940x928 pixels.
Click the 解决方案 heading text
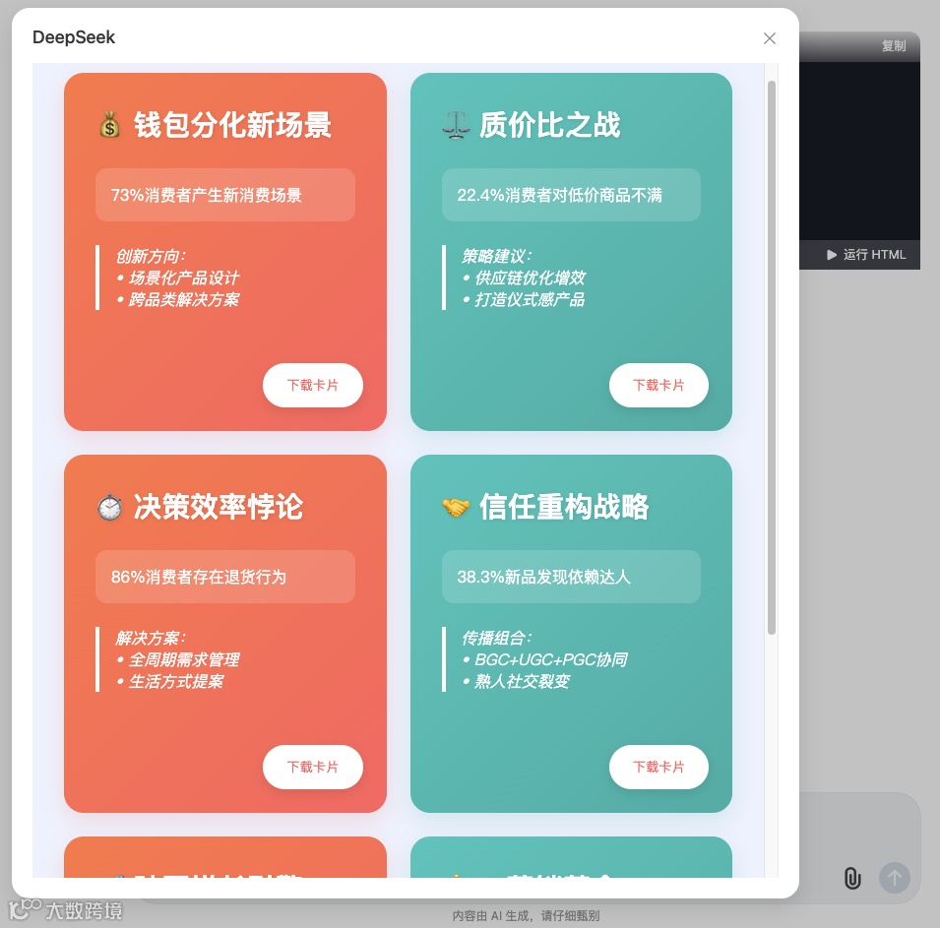pos(151,638)
